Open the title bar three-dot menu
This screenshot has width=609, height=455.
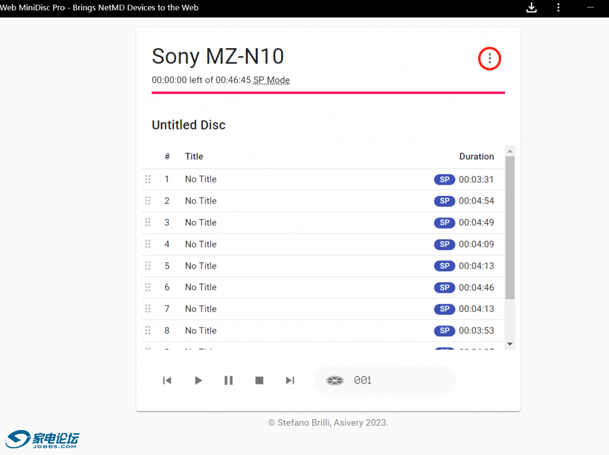pos(558,8)
